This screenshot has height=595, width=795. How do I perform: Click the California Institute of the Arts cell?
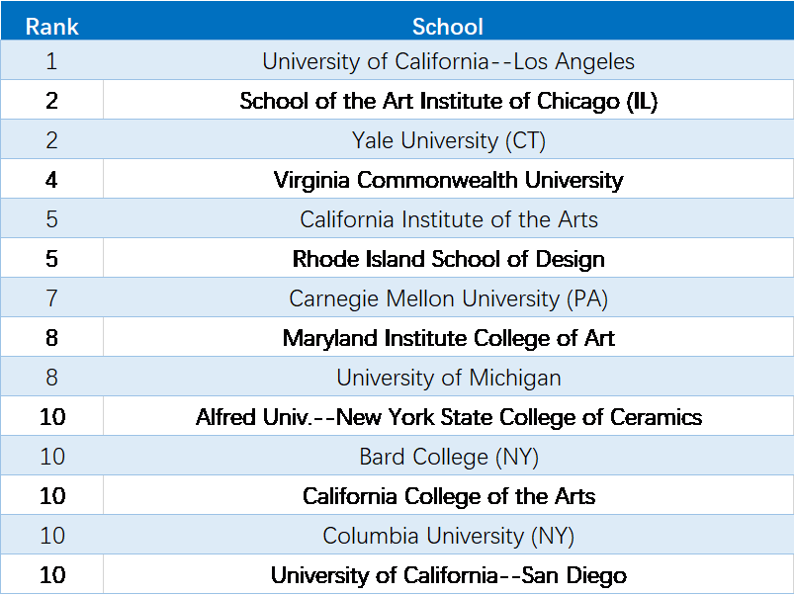tap(448, 219)
